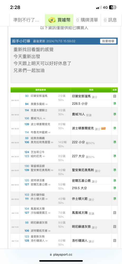Click the 國際盤賽事 column header
Image resolution: width=122 pixels, height=264 pixels.
(x=41, y=90)
